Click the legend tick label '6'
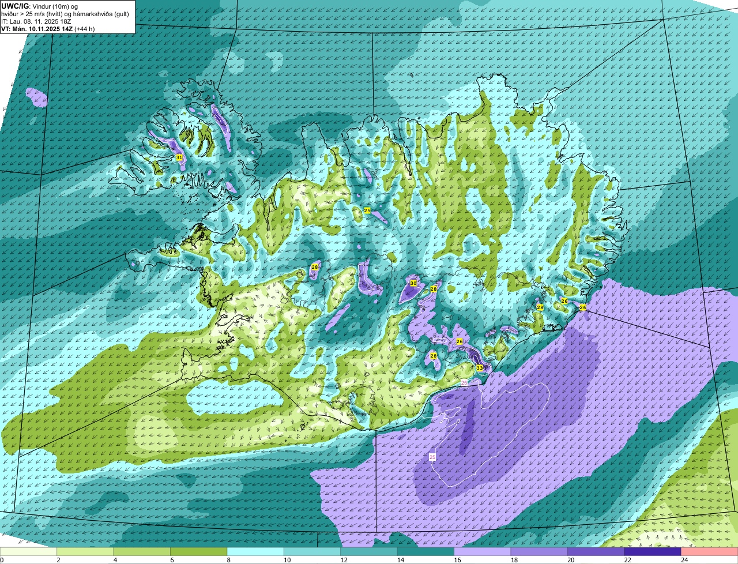This screenshot has height=564, width=738. coord(171,560)
